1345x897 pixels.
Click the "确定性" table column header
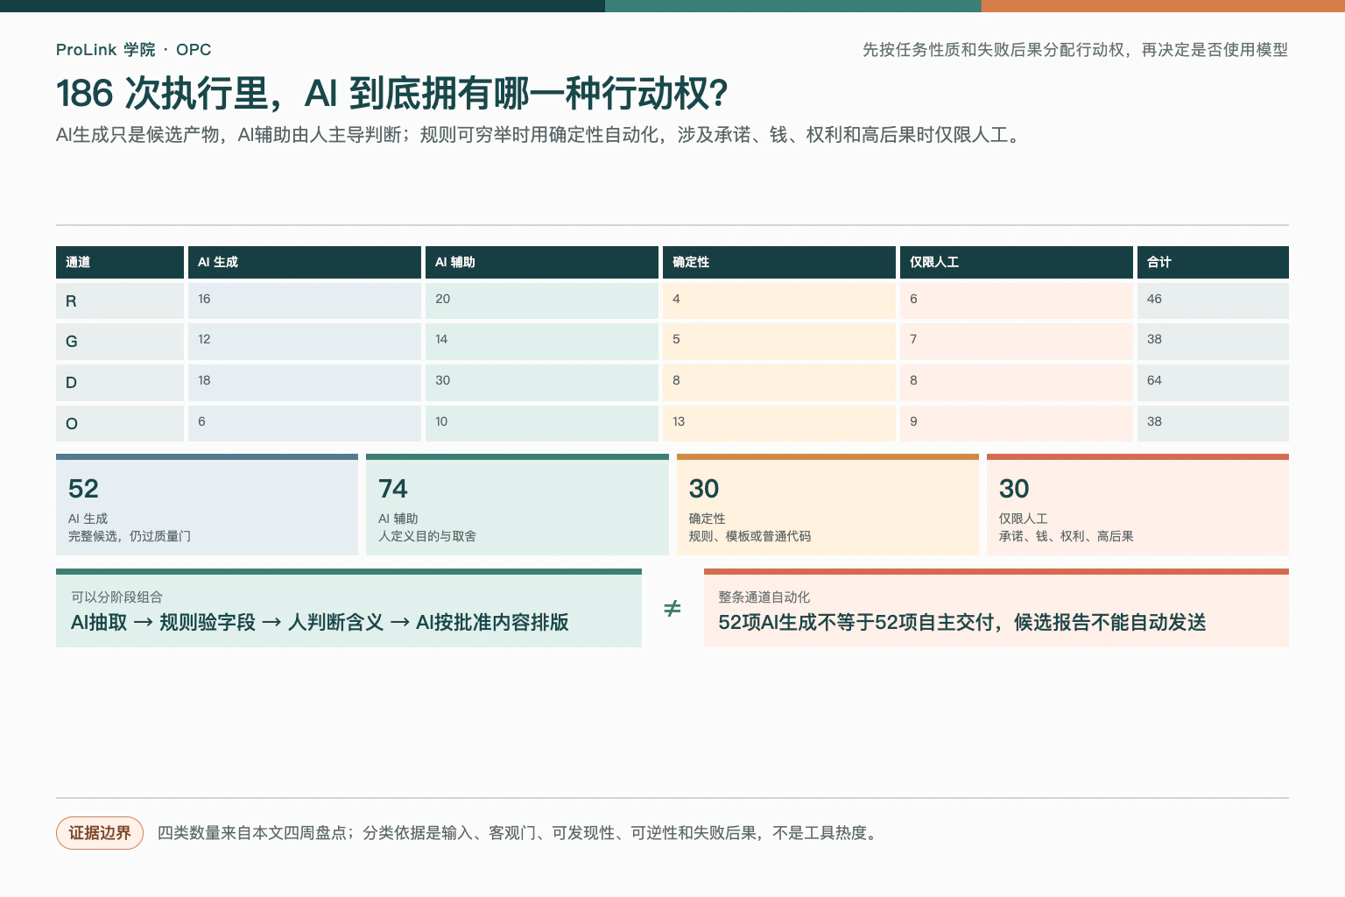point(779,262)
